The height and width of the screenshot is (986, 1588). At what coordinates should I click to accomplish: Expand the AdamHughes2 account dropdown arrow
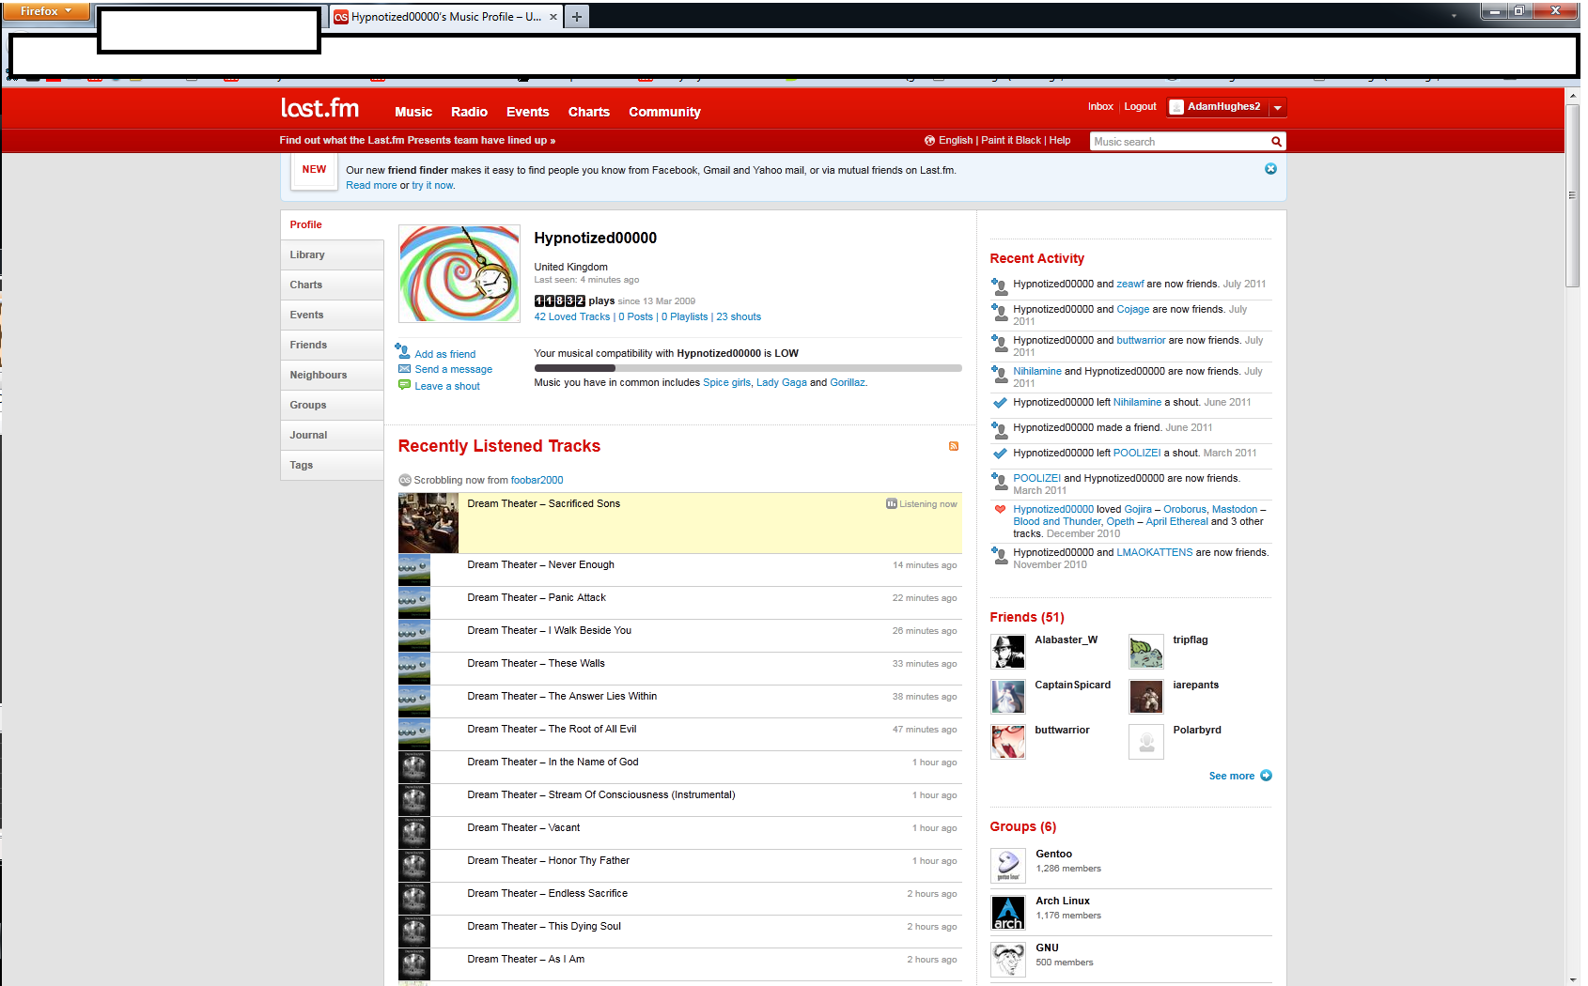point(1277,108)
